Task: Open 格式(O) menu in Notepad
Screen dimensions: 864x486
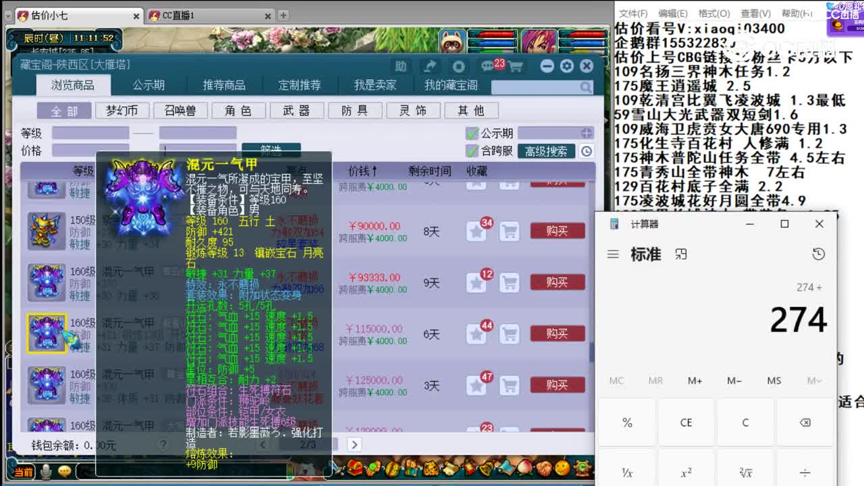Action: 714,13
